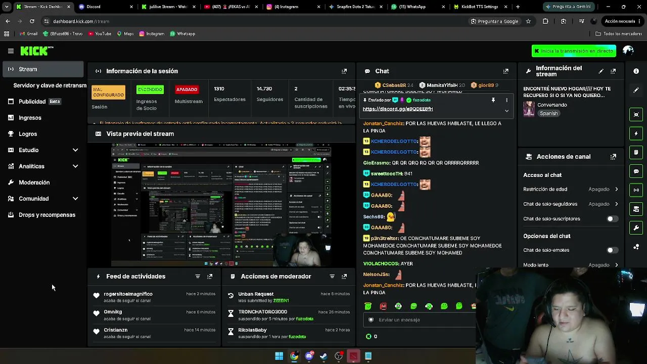647x364 pixels.
Task: Open the Modo lento setting
Action: coord(571,264)
